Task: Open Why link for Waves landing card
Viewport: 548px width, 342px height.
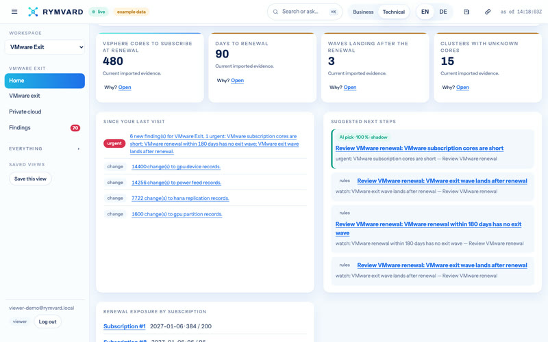Action: click(350, 88)
